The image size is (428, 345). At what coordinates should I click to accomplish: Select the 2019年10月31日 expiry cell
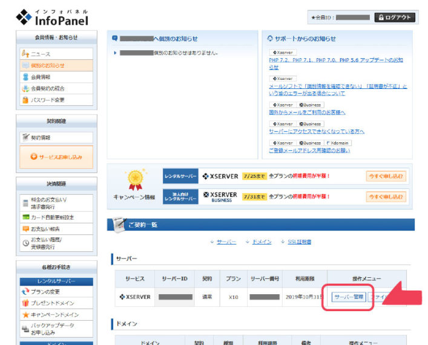[x=305, y=297]
